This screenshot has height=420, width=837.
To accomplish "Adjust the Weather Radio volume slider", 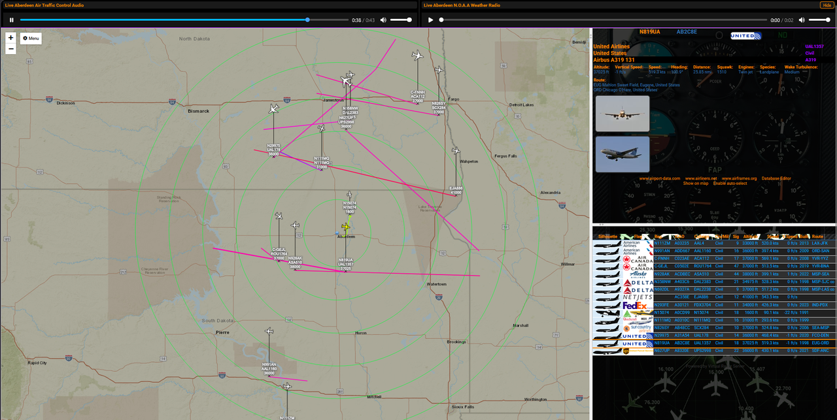I will point(819,20).
